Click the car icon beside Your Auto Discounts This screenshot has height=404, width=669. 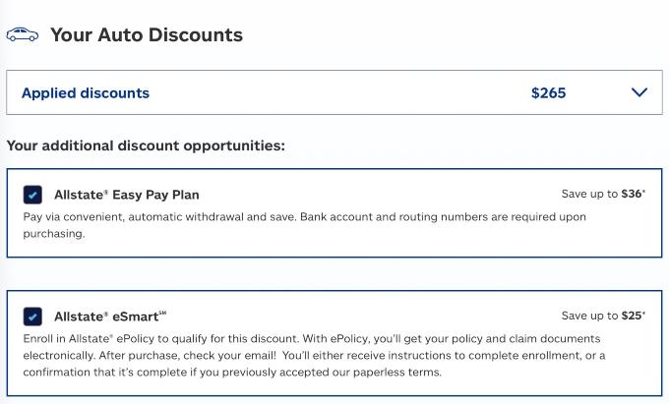[23, 34]
